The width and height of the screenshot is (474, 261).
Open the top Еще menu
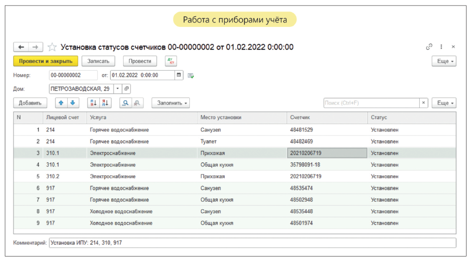444,61
